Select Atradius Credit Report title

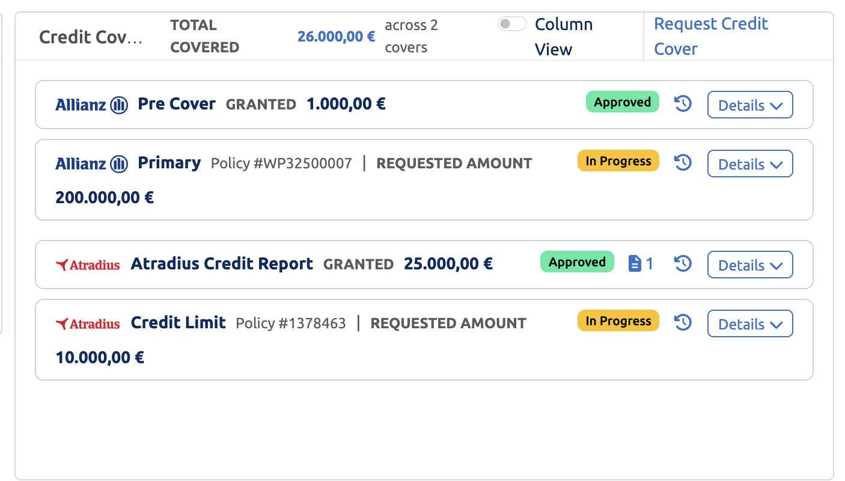coord(222,263)
